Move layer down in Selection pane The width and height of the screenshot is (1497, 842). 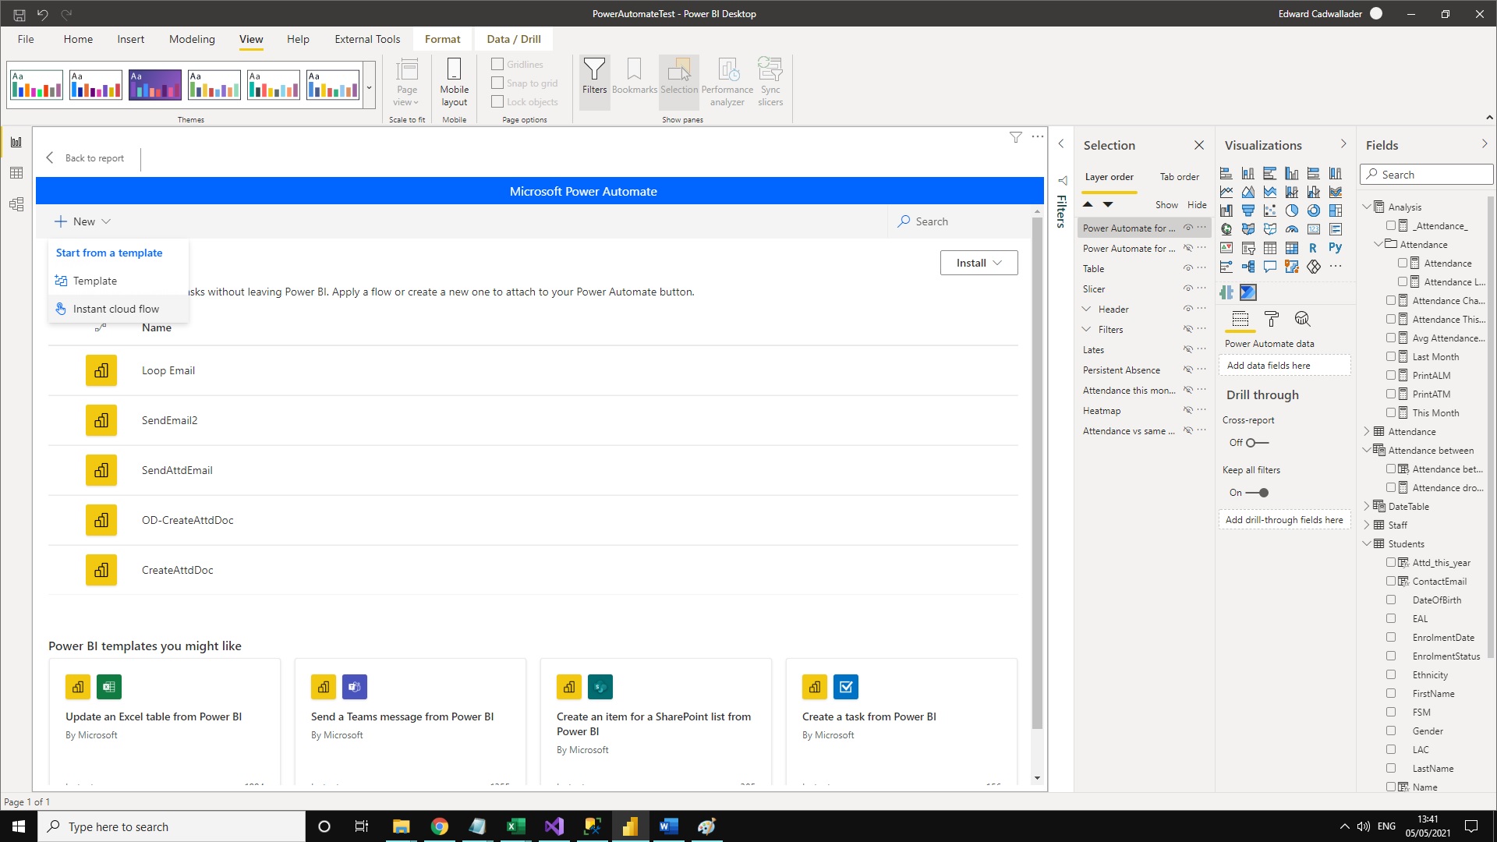(x=1108, y=204)
